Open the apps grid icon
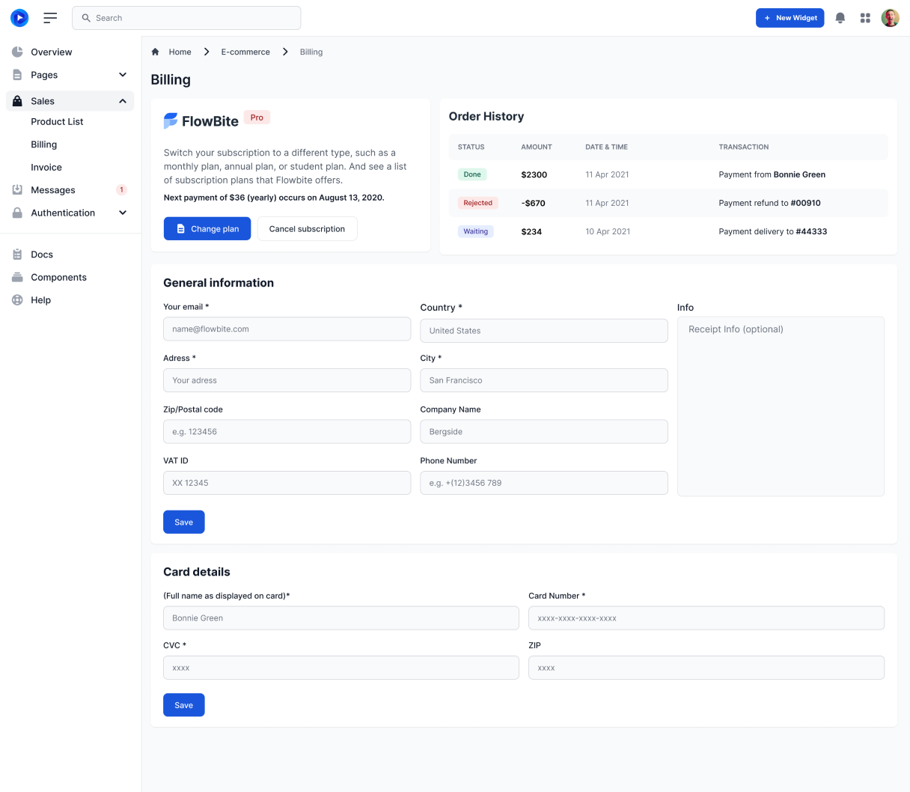 [865, 18]
